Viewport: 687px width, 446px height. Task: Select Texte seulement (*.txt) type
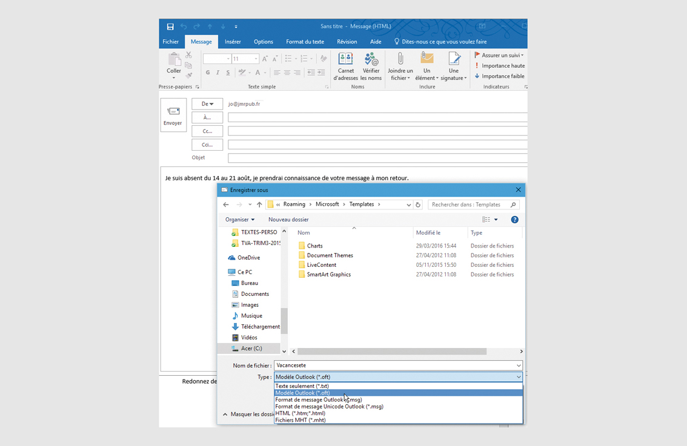click(398, 386)
